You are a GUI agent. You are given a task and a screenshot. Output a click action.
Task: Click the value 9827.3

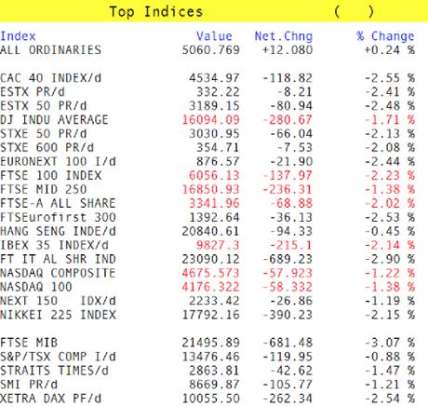pyautogui.click(x=218, y=245)
